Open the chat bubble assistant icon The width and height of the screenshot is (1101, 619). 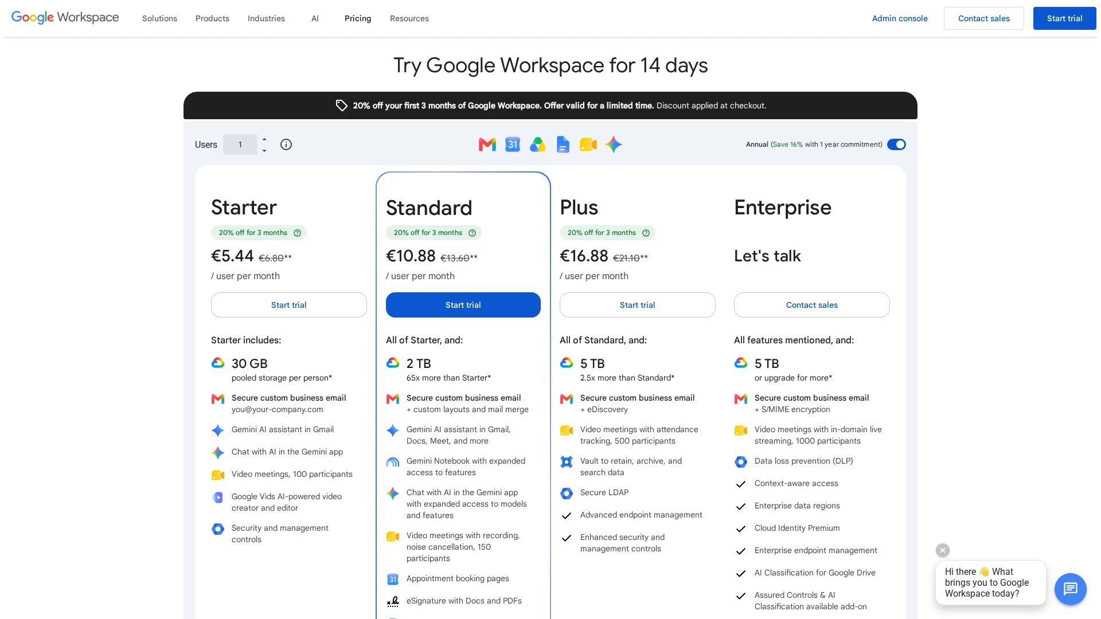click(1070, 589)
